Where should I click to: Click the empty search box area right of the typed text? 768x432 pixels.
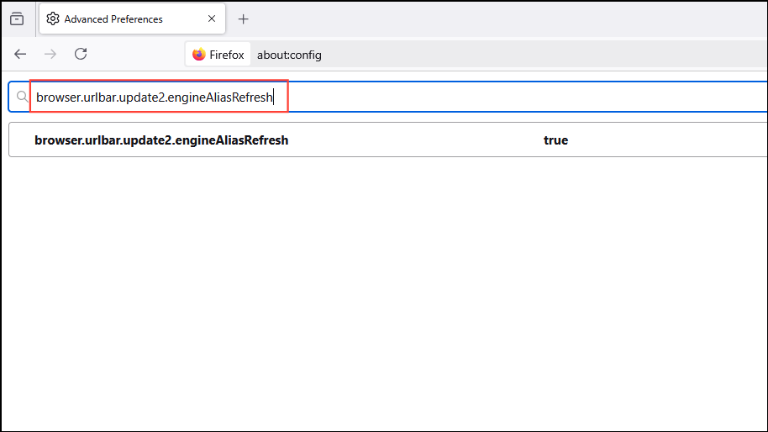pos(521,97)
